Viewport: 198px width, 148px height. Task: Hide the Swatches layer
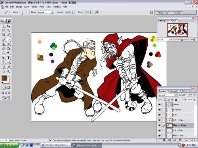[x=160, y=110]
